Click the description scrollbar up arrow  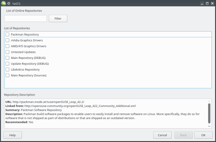click(209, 101)
